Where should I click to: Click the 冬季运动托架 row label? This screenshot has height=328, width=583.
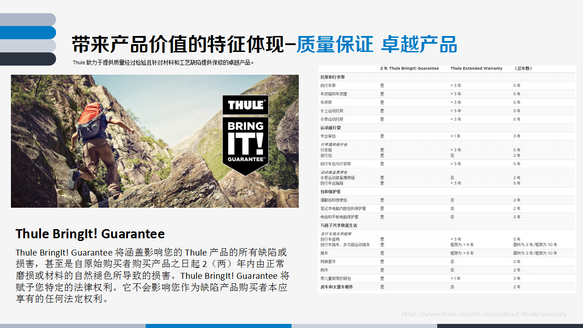click(x=332, y=119)
